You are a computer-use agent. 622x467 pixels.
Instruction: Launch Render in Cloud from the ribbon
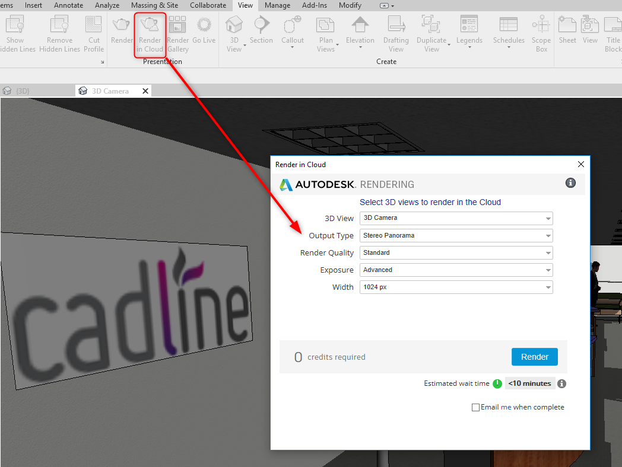pos(150,34)
